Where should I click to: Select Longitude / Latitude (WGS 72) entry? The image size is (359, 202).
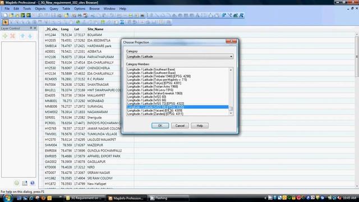click(x=155, y=103)
